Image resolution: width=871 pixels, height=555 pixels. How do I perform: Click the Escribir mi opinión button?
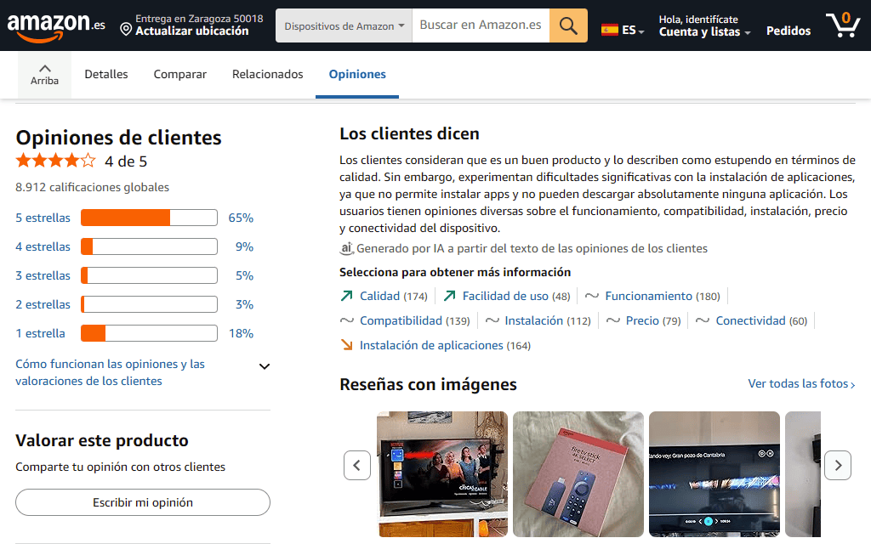(x=143, y=502)
